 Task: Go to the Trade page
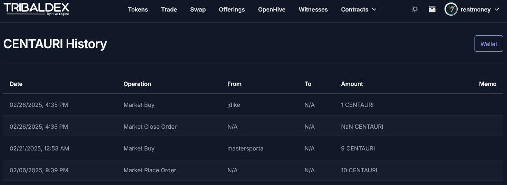(x=169, y=9)
